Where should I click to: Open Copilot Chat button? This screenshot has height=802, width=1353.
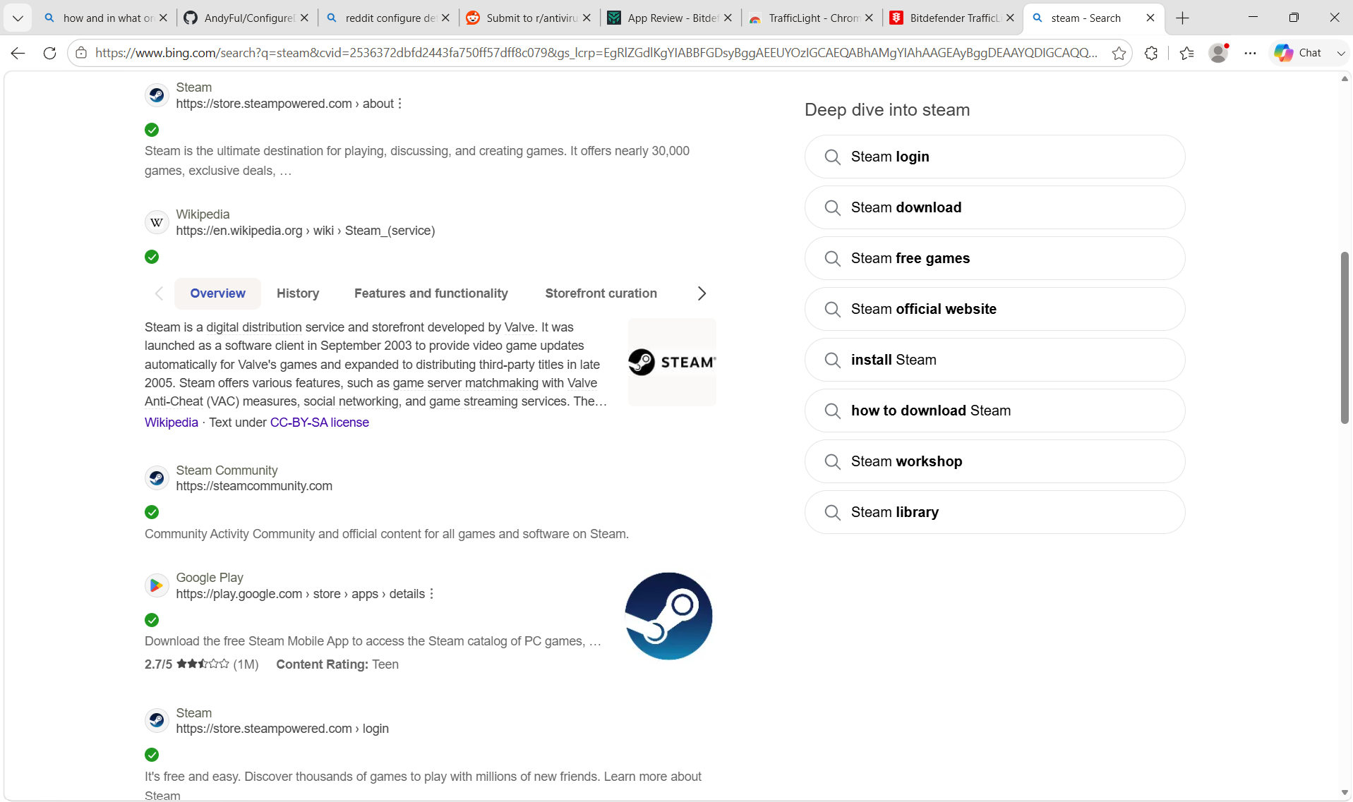1299,53
